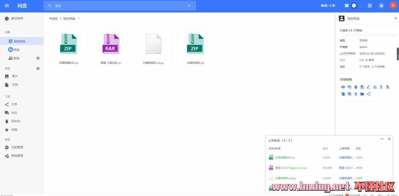Image resolution: width=399 pixels, height=196 pixels.
Task: Click the New/Upload button in header
Action: point(328,6)
